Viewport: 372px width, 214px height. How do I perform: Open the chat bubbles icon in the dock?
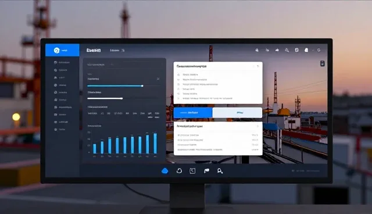pos(206,171)
